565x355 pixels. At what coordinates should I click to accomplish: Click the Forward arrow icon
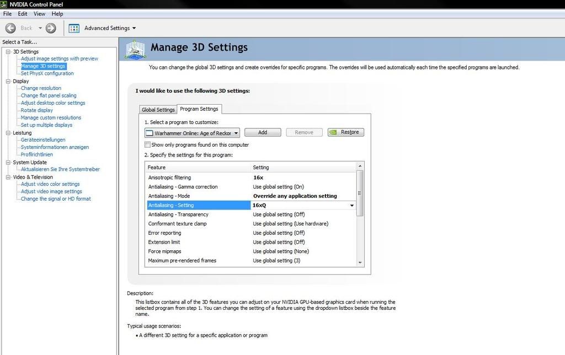pos(51,28)
